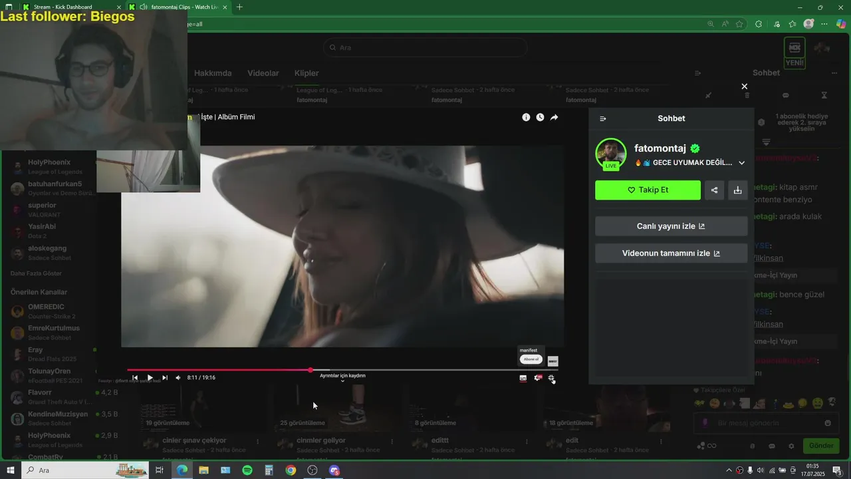Open options for edittt clip
The image size is (851, 479).
pos(527,442)
